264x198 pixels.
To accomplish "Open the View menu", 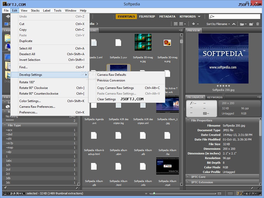I will (x=24, y=10).
